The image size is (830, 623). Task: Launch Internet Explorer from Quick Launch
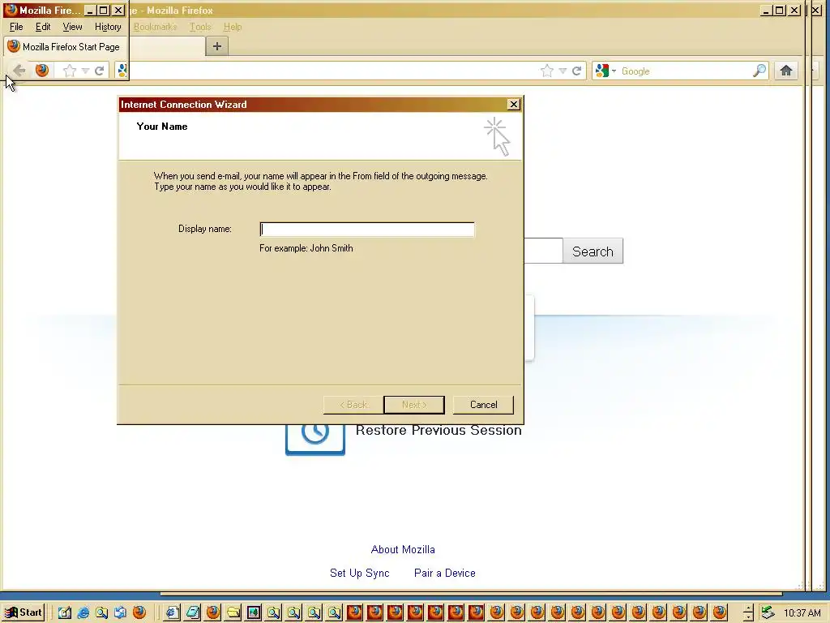pyautogui.click(x=83, y=613)
